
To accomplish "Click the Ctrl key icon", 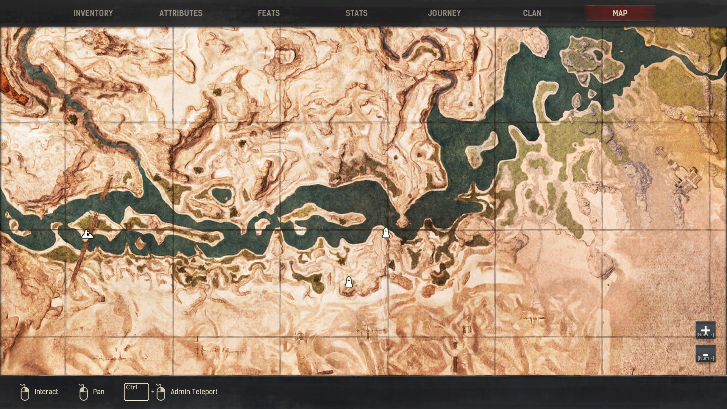I will 136,392.
